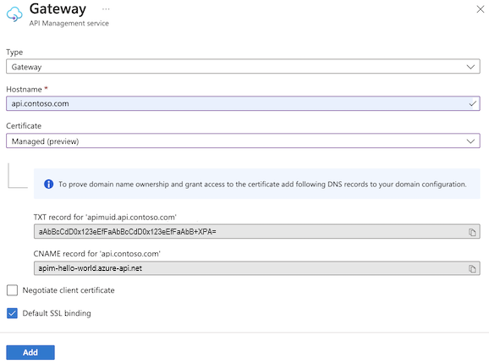Click the Hostname label

(24, 90)
